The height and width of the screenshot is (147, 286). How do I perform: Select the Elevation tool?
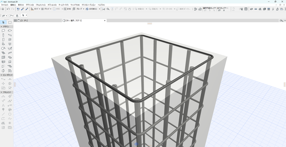(10, 79)
